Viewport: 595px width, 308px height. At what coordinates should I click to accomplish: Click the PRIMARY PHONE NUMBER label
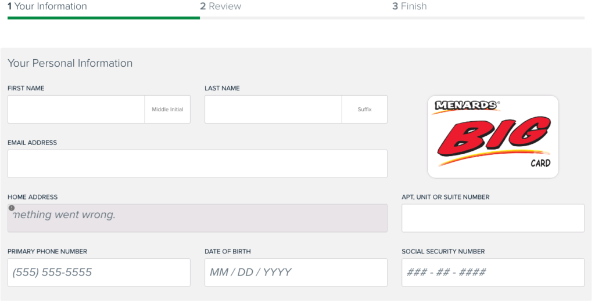click(48, 252)
